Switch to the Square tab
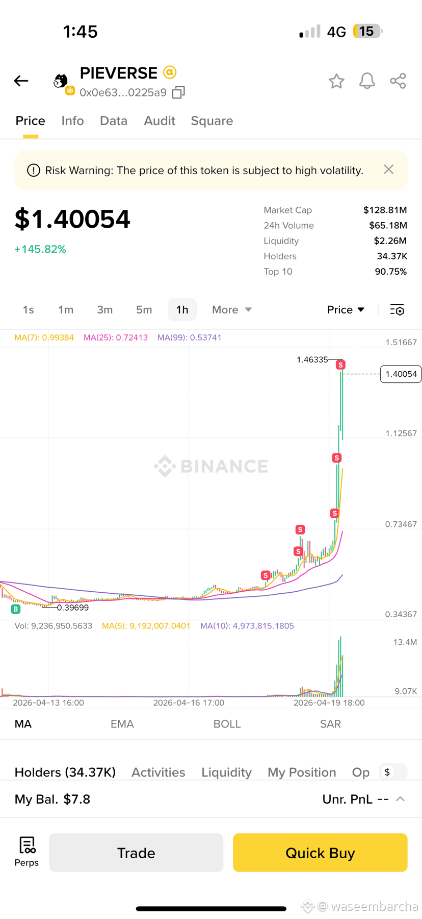422x919 pixels. coord(212,121)
